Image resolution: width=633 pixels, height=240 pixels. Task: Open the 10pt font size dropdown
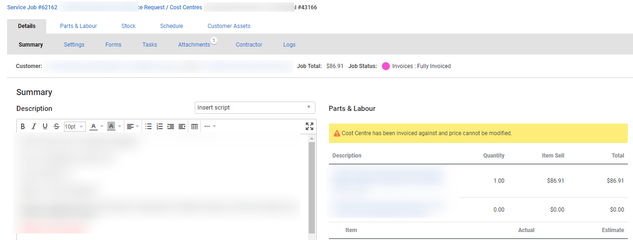[x=75, y=127]
